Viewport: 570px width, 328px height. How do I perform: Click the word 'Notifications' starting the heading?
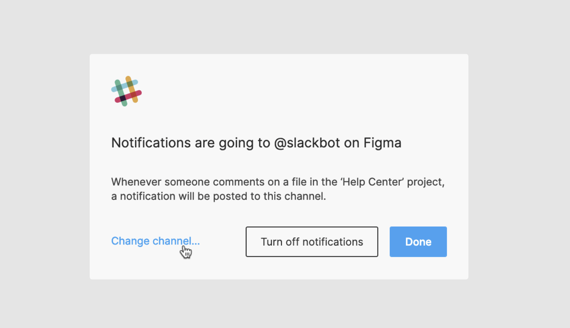(x=151, y=143)
